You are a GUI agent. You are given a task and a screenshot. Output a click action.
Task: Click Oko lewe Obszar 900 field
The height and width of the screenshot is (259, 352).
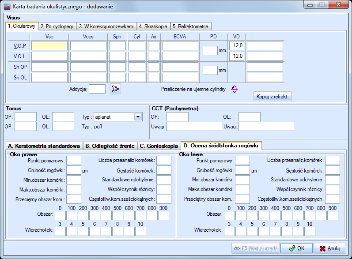pyautogui.click(x=333, y=215)
